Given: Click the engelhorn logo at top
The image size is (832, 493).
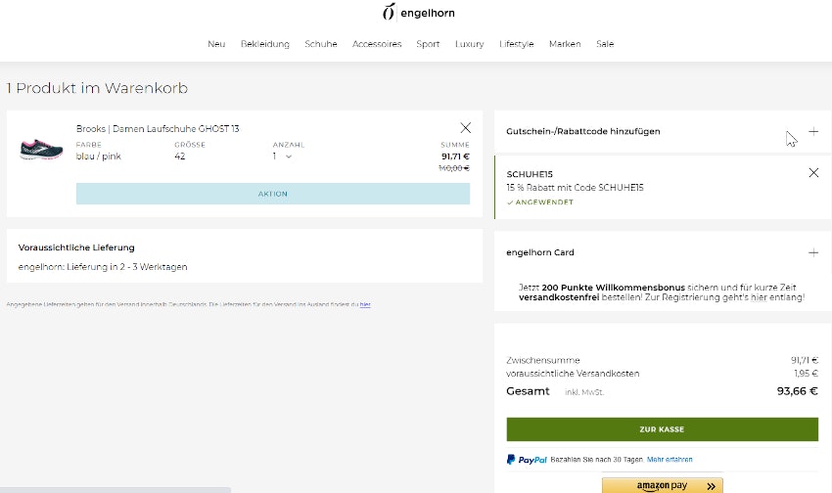Looking at the screenshot, I should [x=418, y=13].
